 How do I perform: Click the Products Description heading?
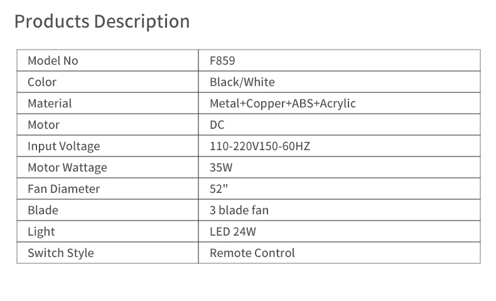click(x=102, y=21)
